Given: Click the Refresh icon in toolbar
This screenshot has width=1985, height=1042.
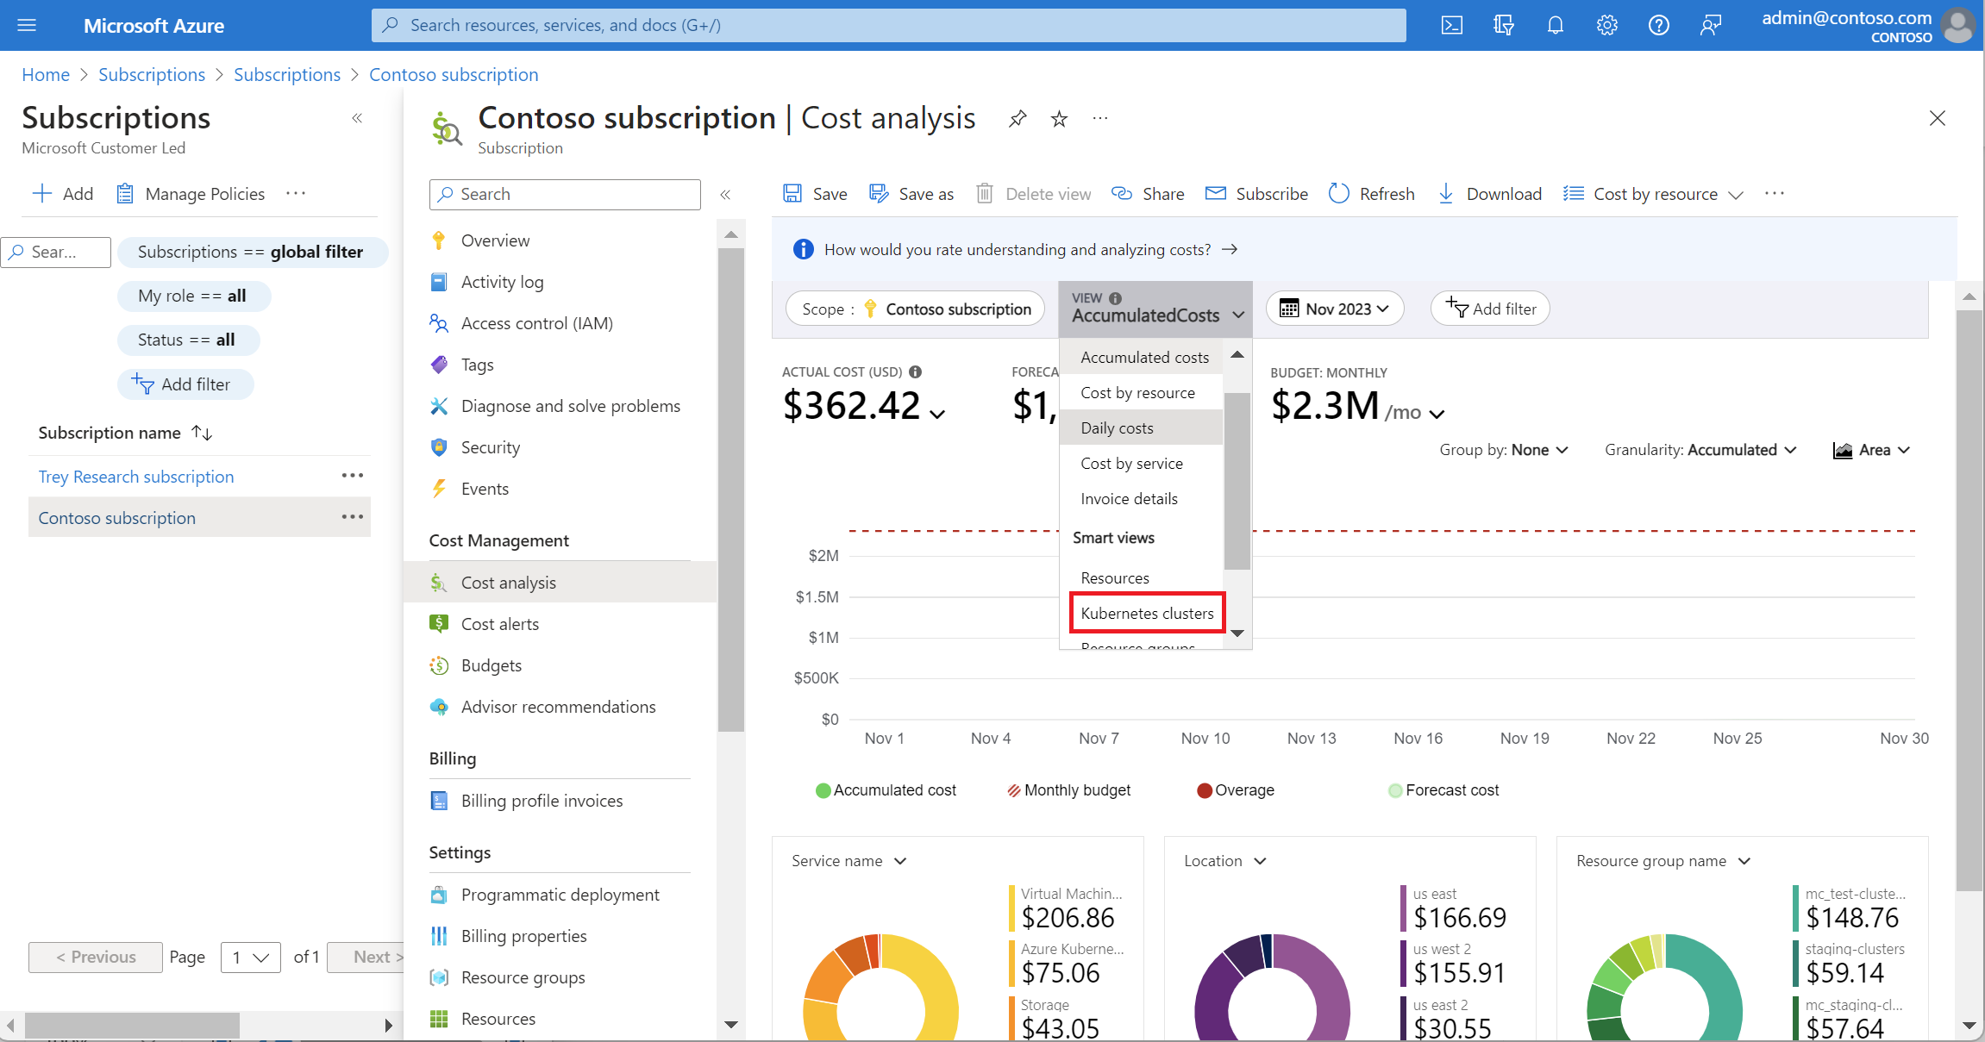Looking at the screenshot, I should click(1339, 194).
